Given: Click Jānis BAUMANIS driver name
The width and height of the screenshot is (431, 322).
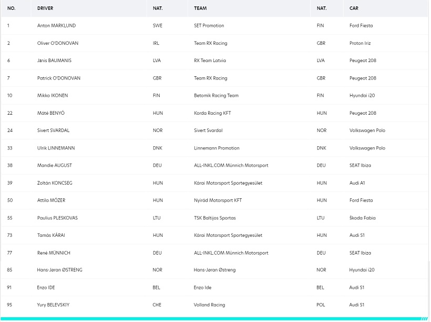Looking at the screenshot, I should coord(54,61).
